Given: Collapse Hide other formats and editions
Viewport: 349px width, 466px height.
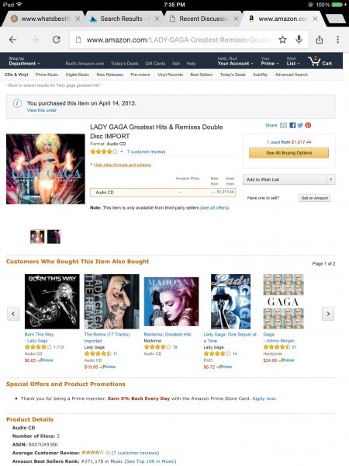Looking at the screenshot, I should [123, 165].
